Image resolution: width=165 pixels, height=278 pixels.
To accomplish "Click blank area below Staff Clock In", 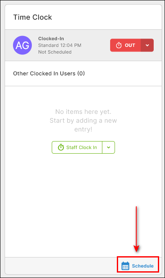I will [x=83, y=204].
